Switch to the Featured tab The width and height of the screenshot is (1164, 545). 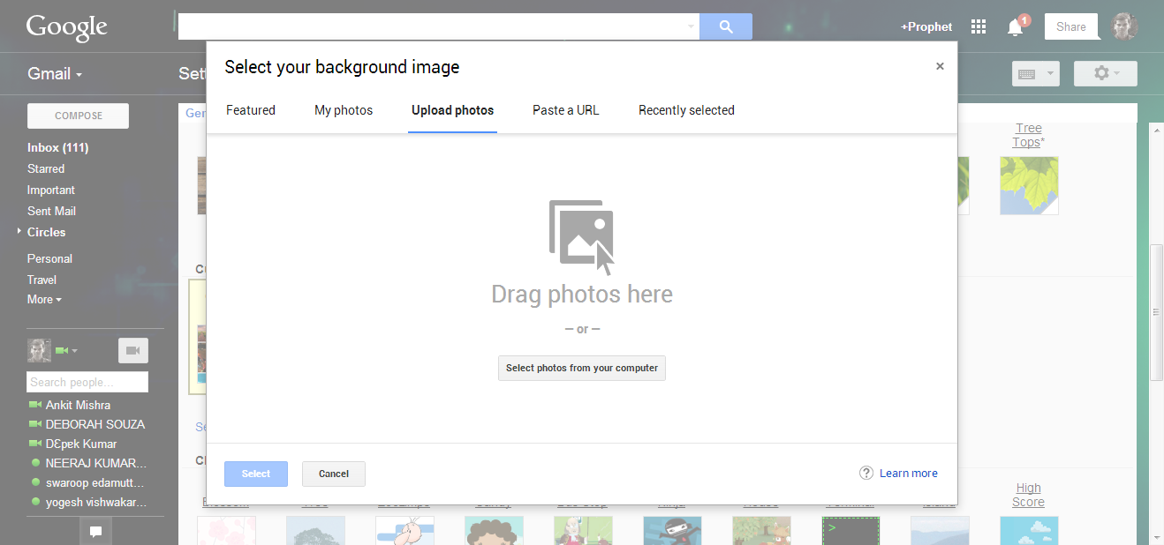[x=251, y=109]
